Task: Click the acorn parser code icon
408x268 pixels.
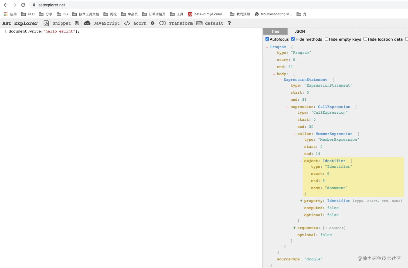Action: click(x=127, y=23)
